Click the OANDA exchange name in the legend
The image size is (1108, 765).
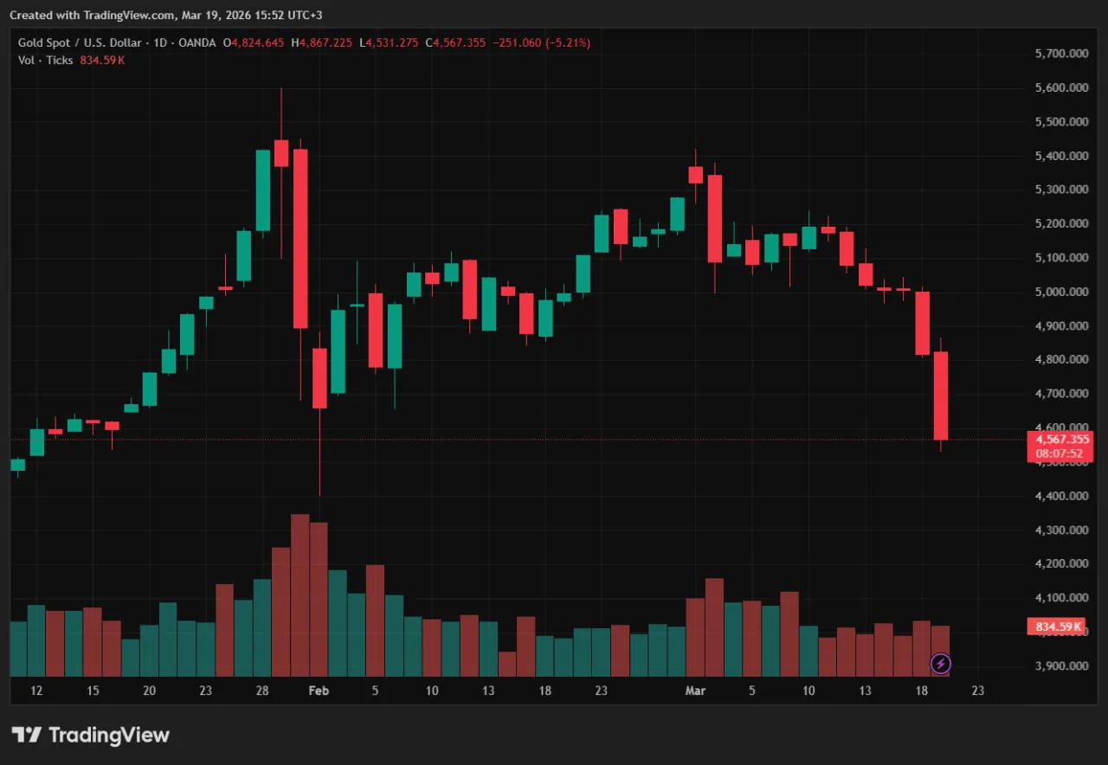(197, 42)
